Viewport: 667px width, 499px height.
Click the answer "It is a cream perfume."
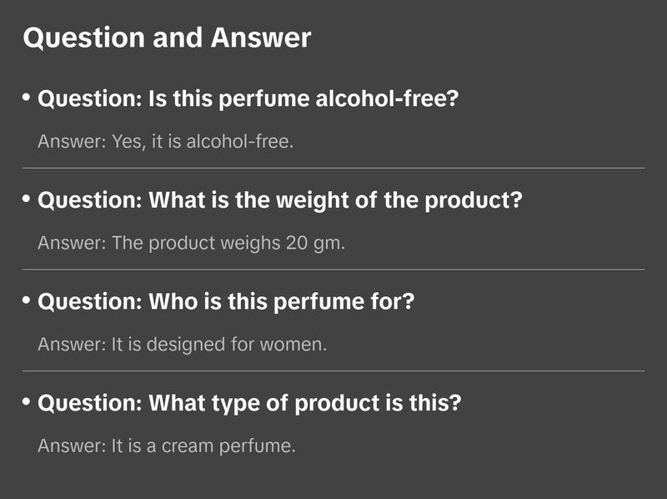tap(167, 446)
